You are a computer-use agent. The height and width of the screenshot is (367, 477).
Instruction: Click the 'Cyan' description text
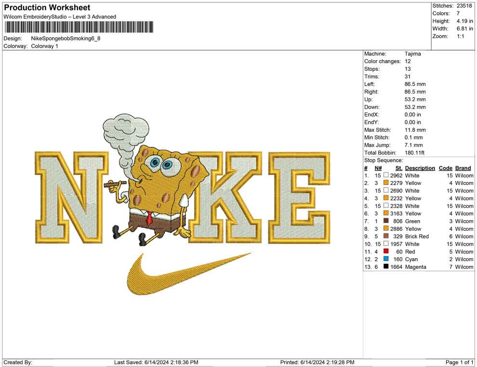coord(411,259)
